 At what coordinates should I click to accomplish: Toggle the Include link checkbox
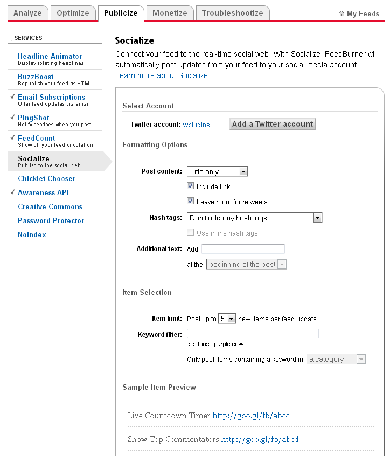[x=190, y=186]
